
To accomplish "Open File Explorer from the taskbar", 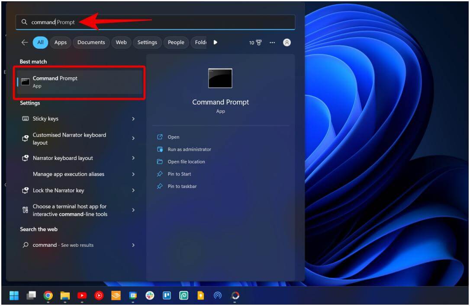I will [x=65, y=296].
